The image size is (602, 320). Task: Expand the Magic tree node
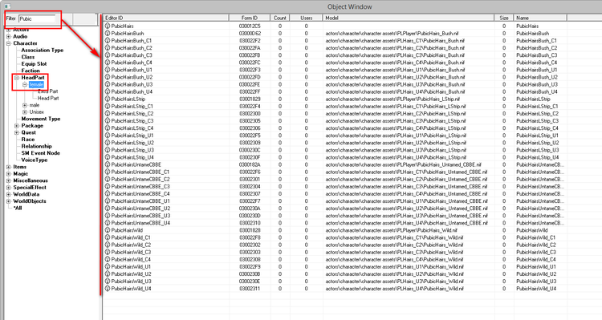click(x=9, y=174)
